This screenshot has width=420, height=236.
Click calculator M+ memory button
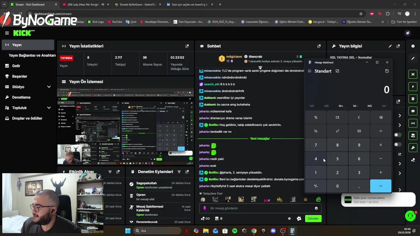click(x=341, y=106)
